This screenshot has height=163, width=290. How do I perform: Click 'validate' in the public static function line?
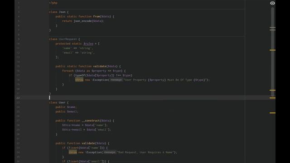point(100,67)
